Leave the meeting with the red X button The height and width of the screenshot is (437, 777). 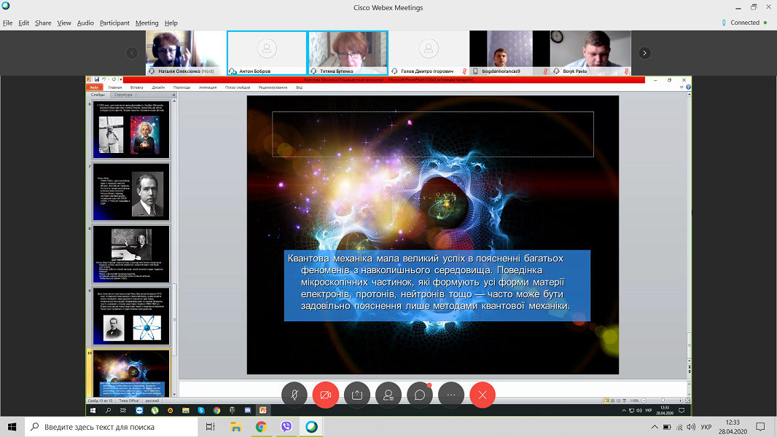coord(483,394)
